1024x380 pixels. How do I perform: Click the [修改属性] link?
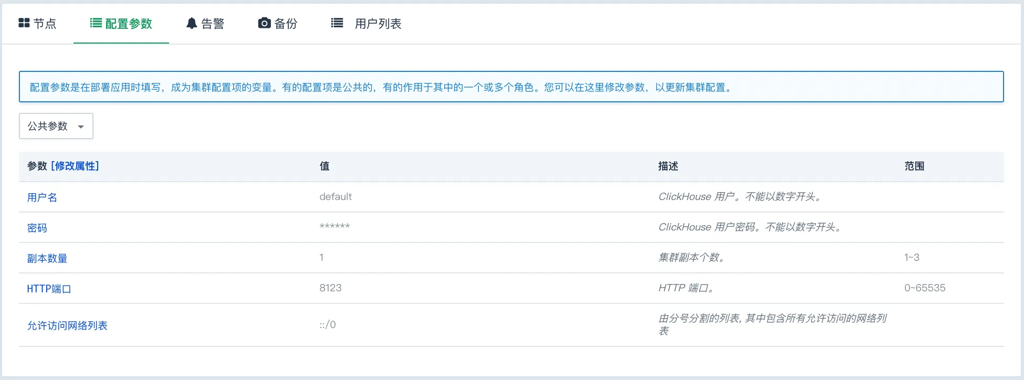[x=75, y=166]
